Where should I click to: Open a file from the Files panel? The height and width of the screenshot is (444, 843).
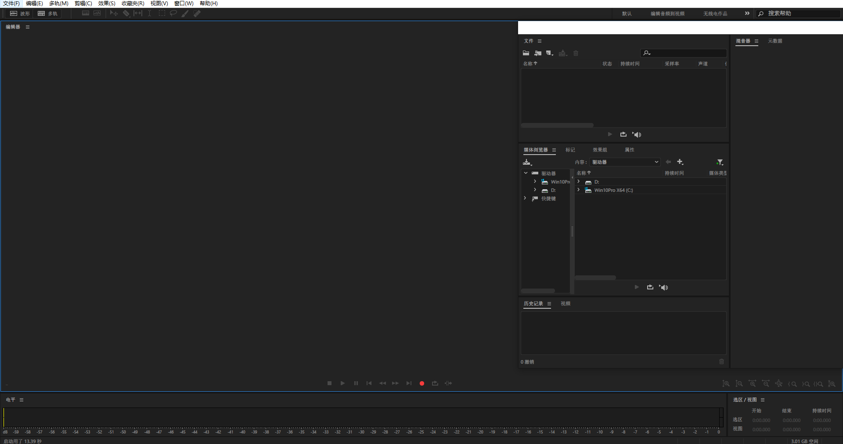526,53
